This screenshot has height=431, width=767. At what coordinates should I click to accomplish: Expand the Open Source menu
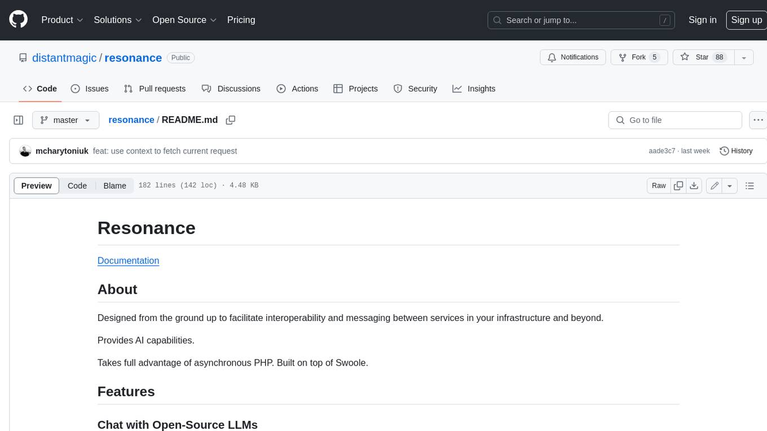pos(184,20)
